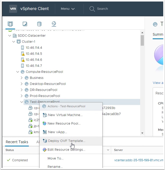Click the tree scrollbar thumb
The image size is (165, 170).
[142, 40]
